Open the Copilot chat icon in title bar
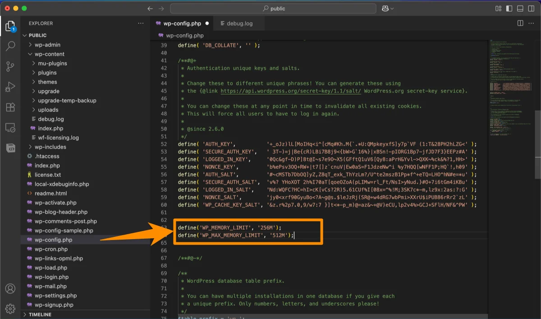Screen dimensions: 541x319 tap(385, 9)
